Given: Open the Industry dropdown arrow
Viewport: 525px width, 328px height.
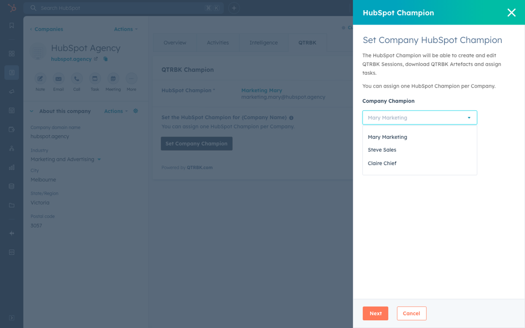Looking at the screenshot, I should 99,159.
